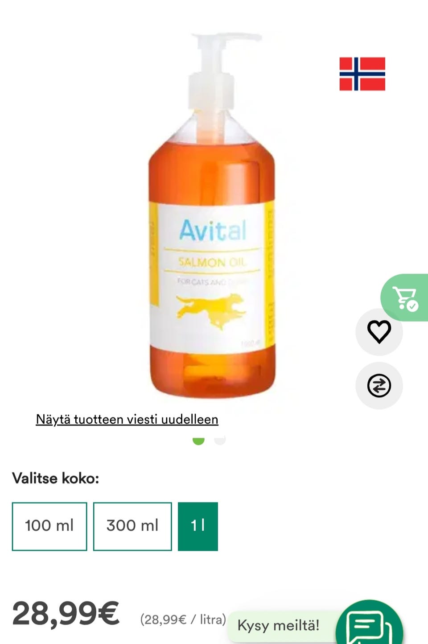Click the Valitse koko heading
This screenshot has width=428, height=644.
(56, 479)
